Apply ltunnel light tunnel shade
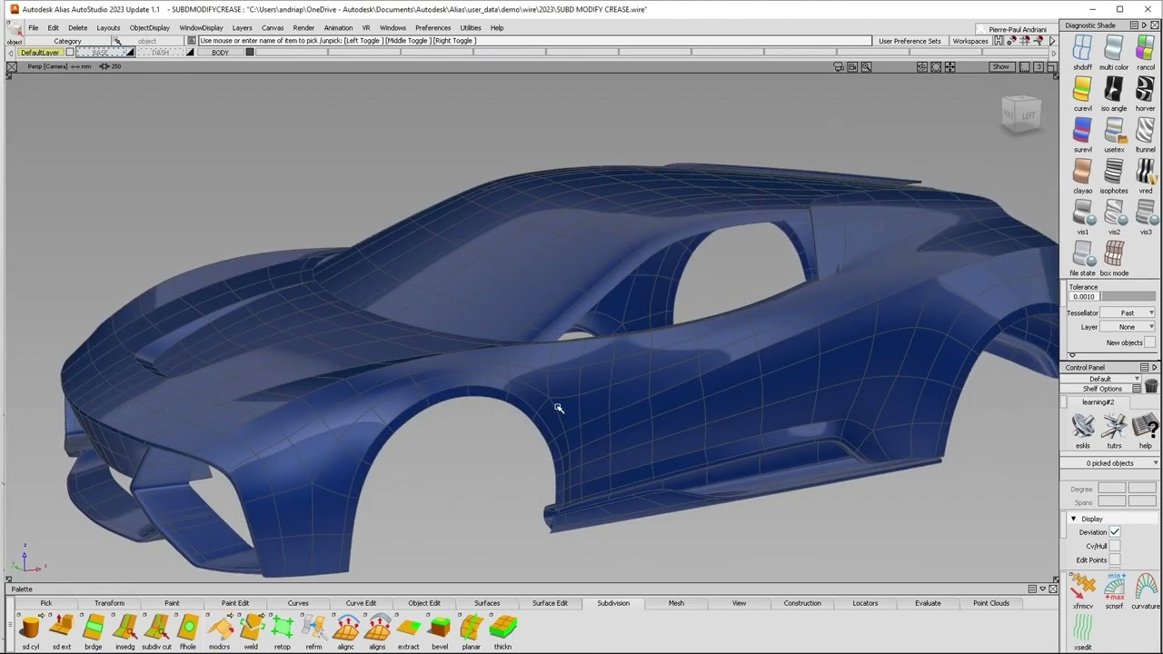The width and height of the screenshot is (1163, 654). tap(1145, 131)
